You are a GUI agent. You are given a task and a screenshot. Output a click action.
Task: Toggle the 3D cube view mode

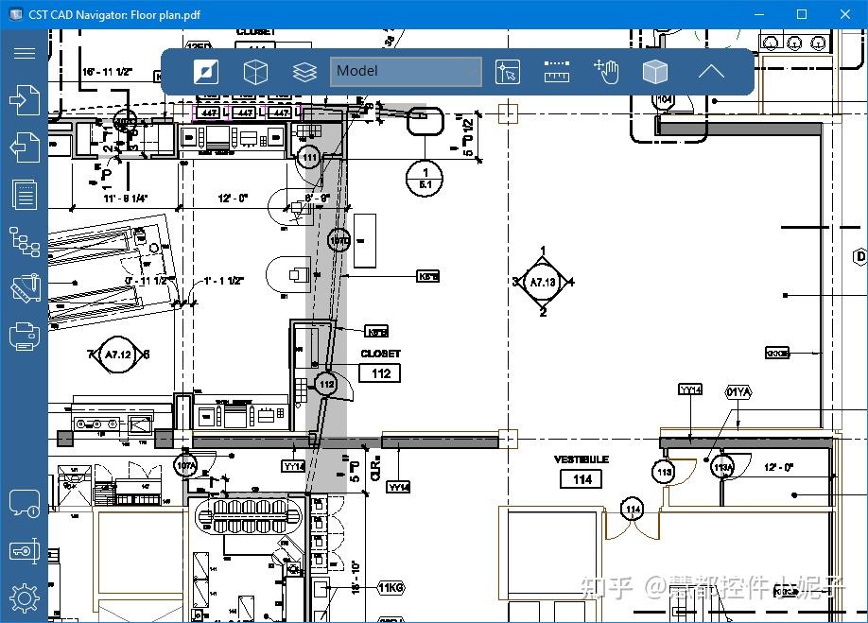[255, 71]
